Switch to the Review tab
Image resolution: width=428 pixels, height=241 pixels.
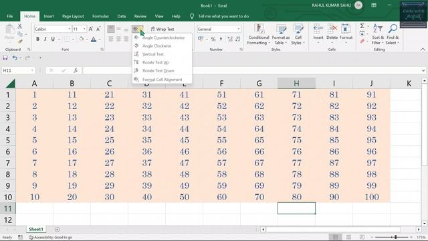[x=140, y=16]
